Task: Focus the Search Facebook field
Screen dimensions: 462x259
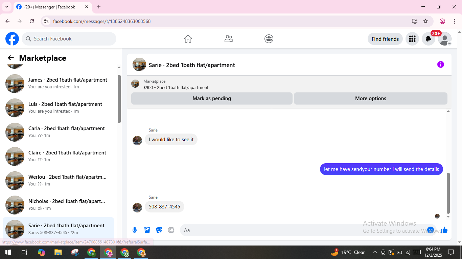Action: tap(69, 39)
